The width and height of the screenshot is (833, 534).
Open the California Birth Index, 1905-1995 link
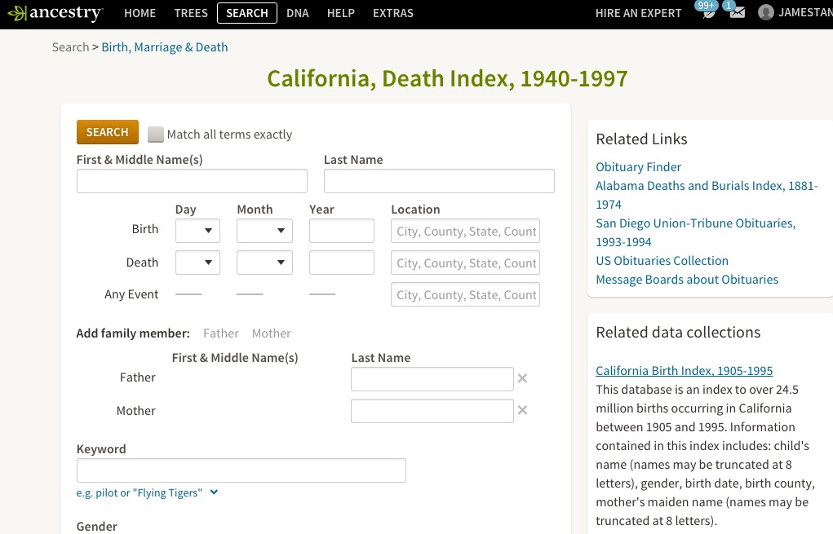[x=684, y=370]
